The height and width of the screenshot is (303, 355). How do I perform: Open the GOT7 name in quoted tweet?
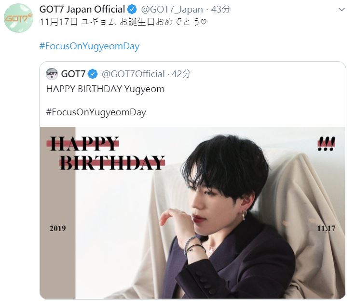73,74
